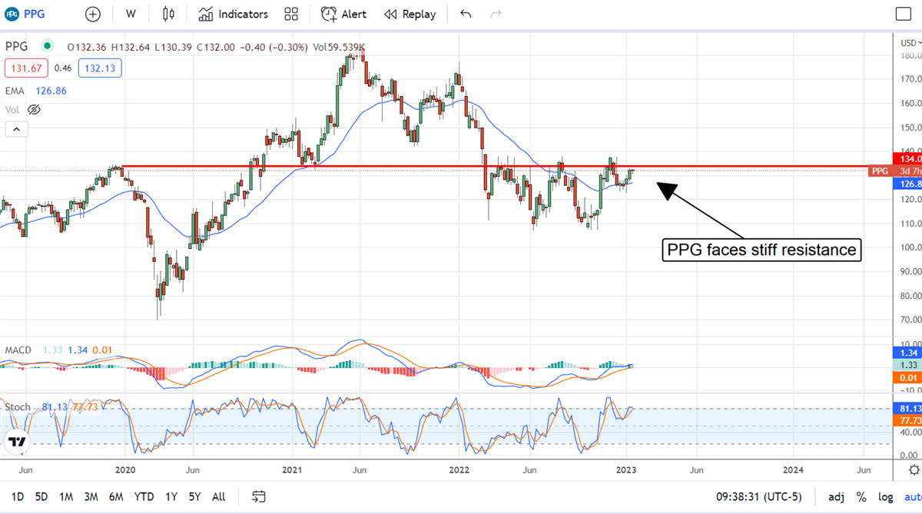Open the W interval dropdown
The height and width of the screenshot is (514, 922).
[131, 14]
